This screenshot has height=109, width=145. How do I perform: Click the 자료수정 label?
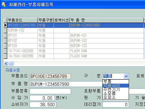pos(13,70)
